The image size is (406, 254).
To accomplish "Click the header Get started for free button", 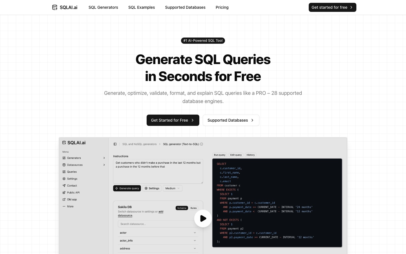I will [332, 7].
